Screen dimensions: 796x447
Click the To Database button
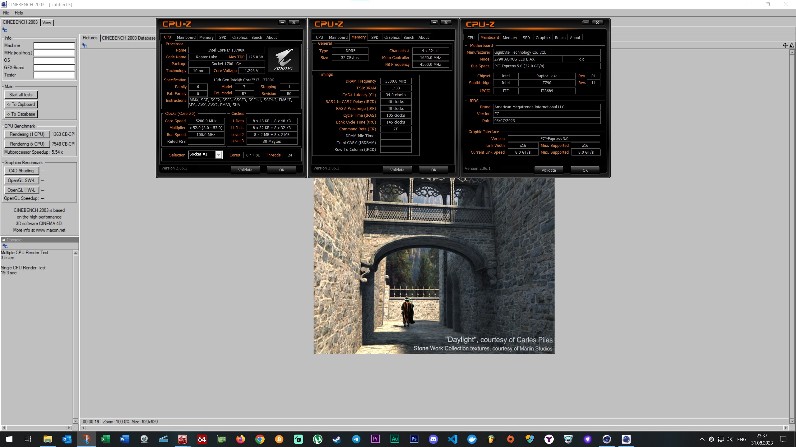tap(21, 114)
